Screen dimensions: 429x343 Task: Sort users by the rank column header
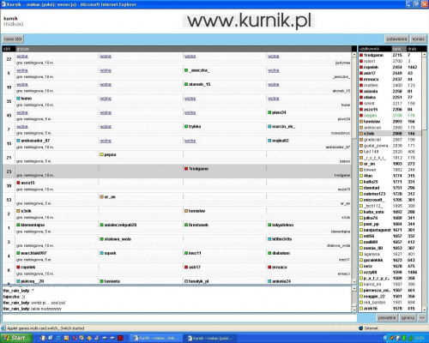pos(397,49)
